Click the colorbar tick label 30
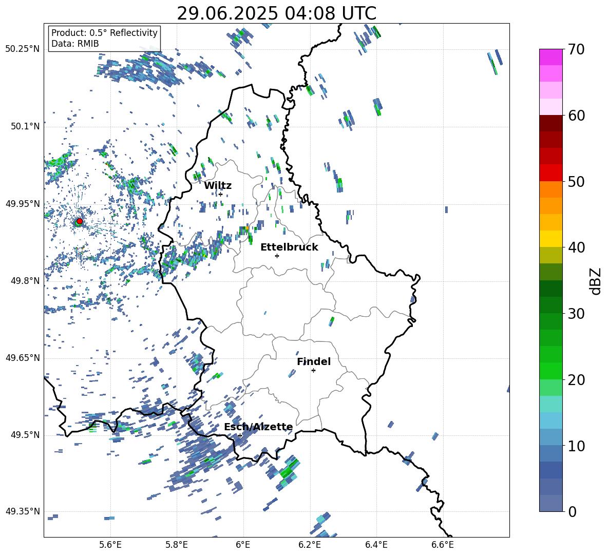608x555 pixels. click(x=576, y=314)
